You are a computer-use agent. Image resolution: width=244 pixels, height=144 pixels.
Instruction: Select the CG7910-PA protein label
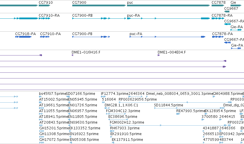coord(50,34)
